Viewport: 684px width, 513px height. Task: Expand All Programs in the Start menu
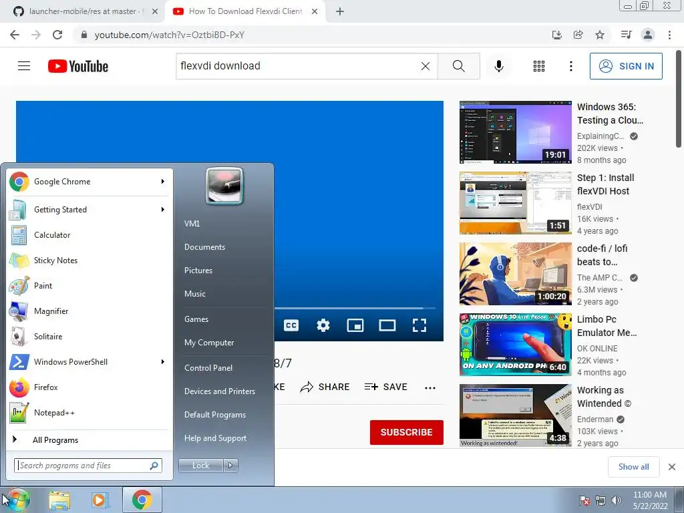(x=89, y=440)
